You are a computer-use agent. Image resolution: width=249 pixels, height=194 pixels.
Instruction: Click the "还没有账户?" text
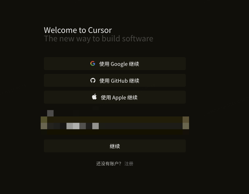point(109,164)
